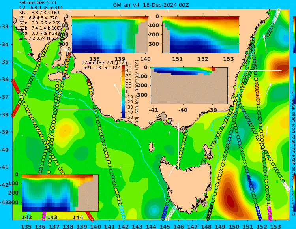
Task: Click longitude axis label 141
Action: 109,226
